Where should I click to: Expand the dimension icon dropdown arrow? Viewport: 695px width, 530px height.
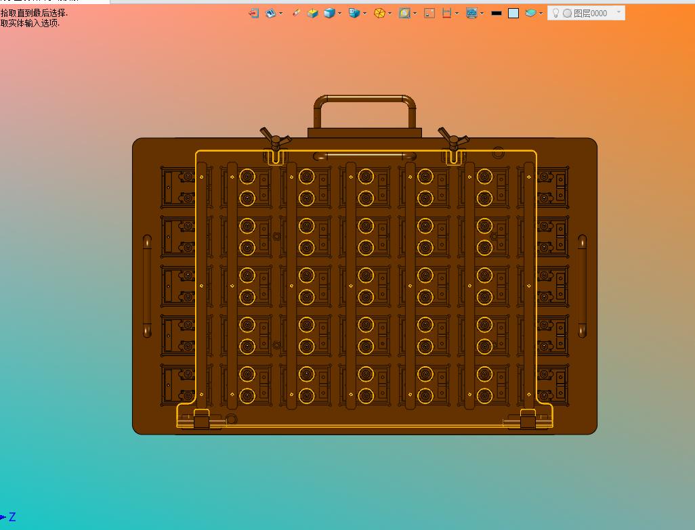tap(457, 14)
